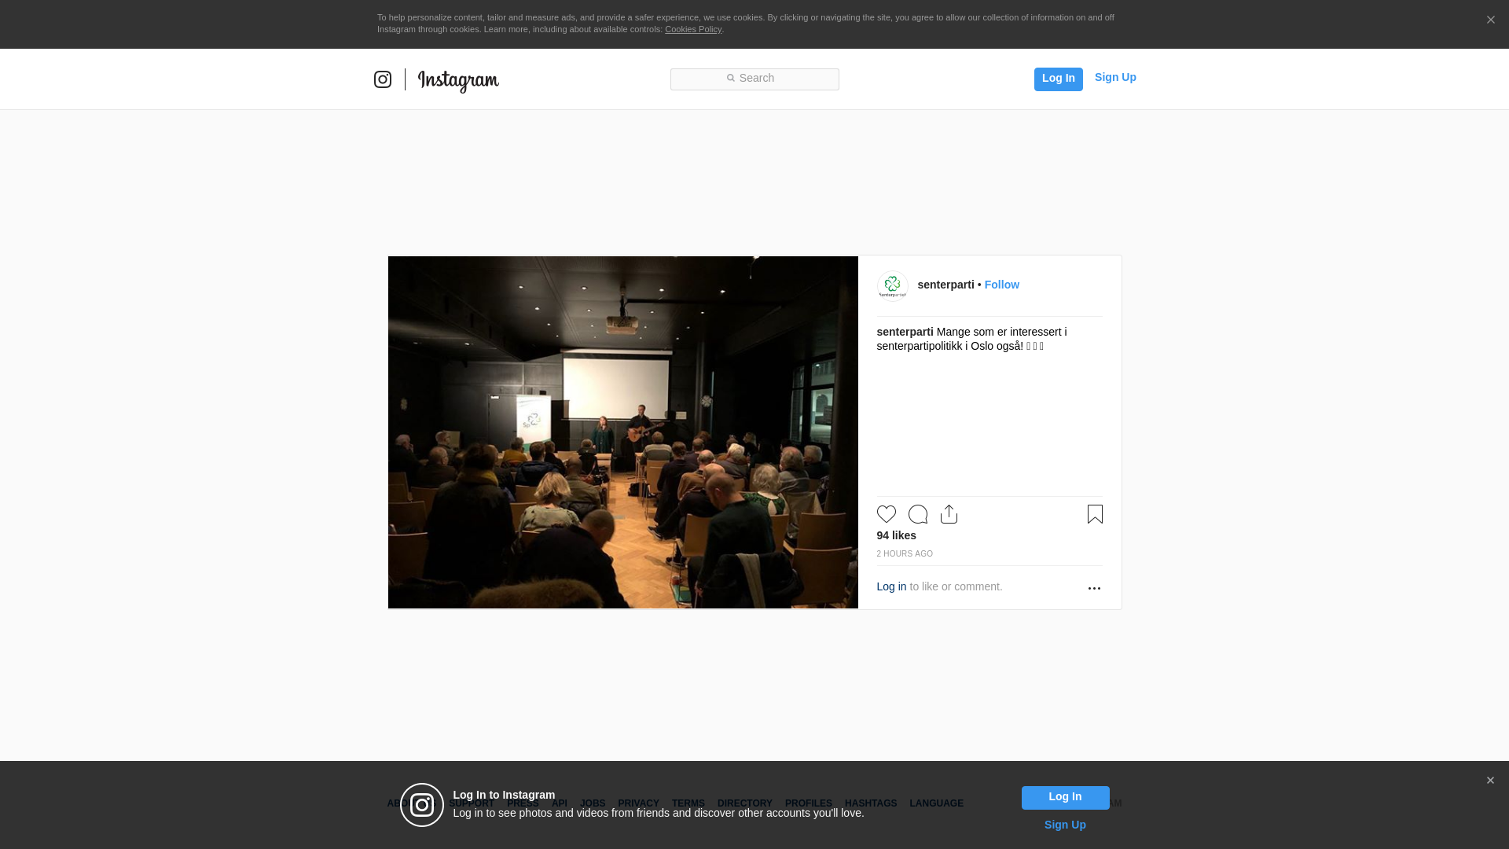This screenshot has width=1509, height=849.
Task: Open the PRIVACY footer menu item
Action: pos(638,803)
